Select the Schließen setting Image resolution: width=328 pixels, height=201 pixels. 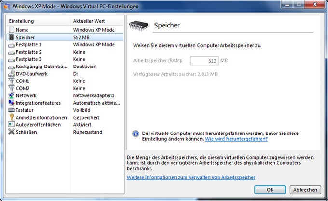(x=65, y=132)
